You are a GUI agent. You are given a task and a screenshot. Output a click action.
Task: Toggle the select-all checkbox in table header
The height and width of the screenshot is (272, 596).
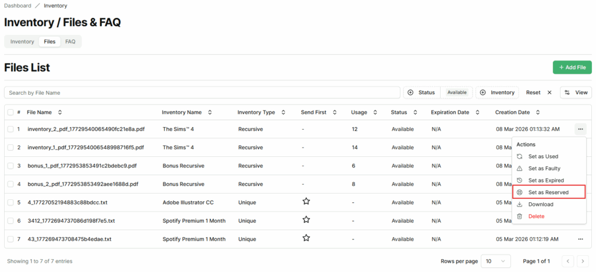coord(10,112)
